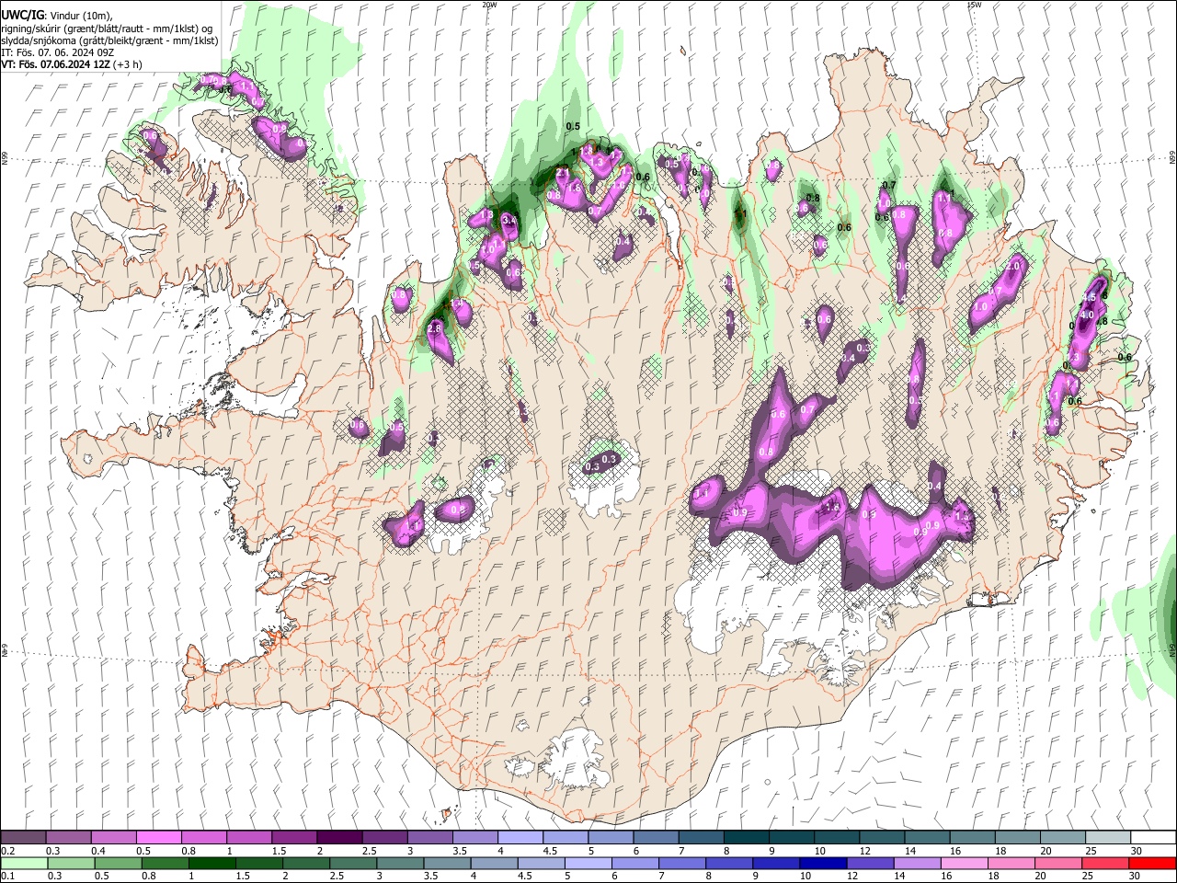
Task: Click the light grey 25–30 snow scale swatch
Action: click(1107, 838)
